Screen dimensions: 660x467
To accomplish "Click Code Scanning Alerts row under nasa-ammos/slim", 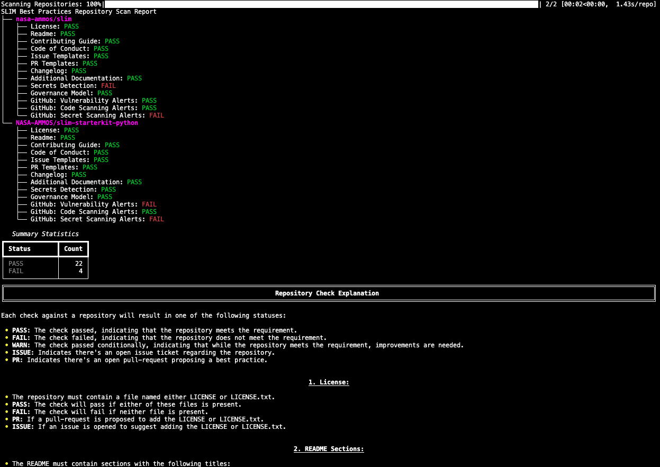I will pyautogui.click(x=94, y=108).
